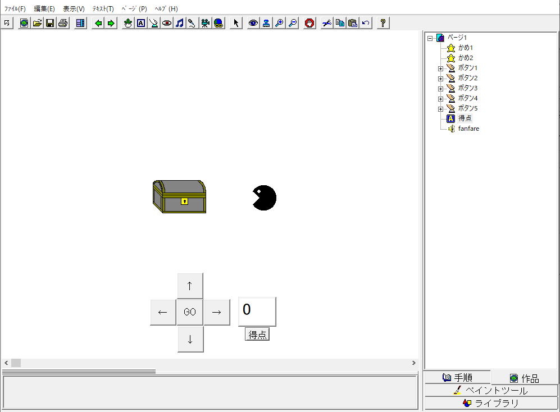Screen dimensions: 560x412
Task: Add a turtle with the green turtle icon
Action: [128, 23]
